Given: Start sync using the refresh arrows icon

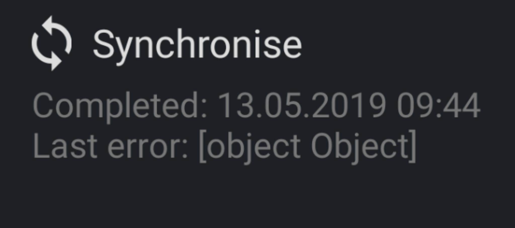Looking at the screenshot, I should (x=52, y=43).
